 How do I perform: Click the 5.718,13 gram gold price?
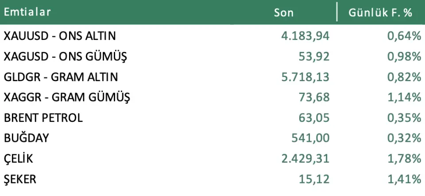(x=305, y=77)
